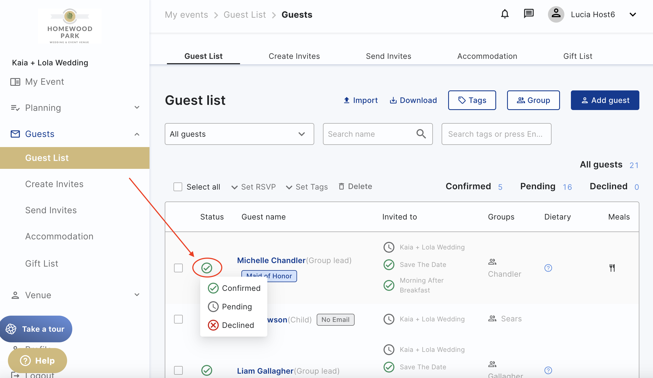Click the Planning list icon in sidebar
Screen dimensions: 653x378
pos(15,108)
